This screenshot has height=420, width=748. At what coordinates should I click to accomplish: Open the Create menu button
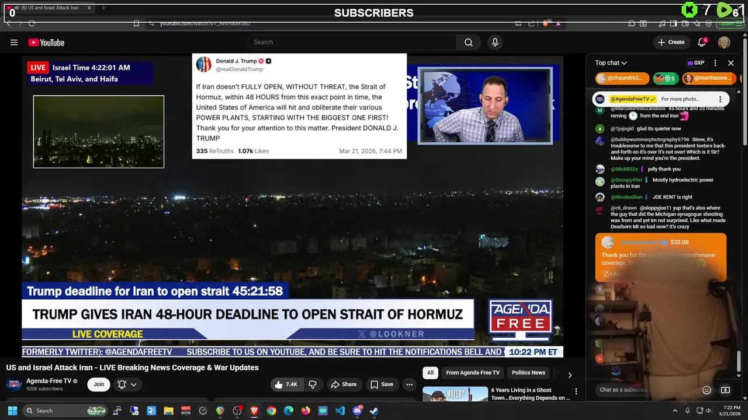click(x=671, y=42)
